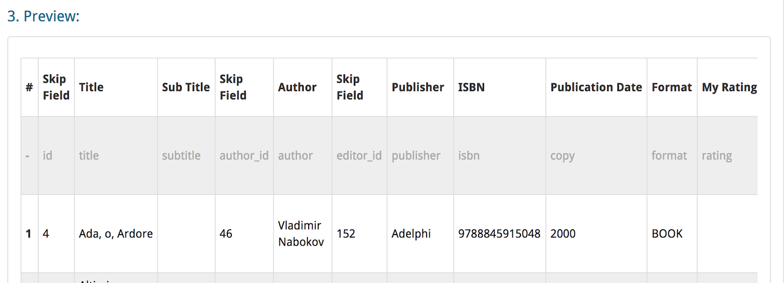Click the ISBN column header
The image size is (784, 283).
coord(471,87)
